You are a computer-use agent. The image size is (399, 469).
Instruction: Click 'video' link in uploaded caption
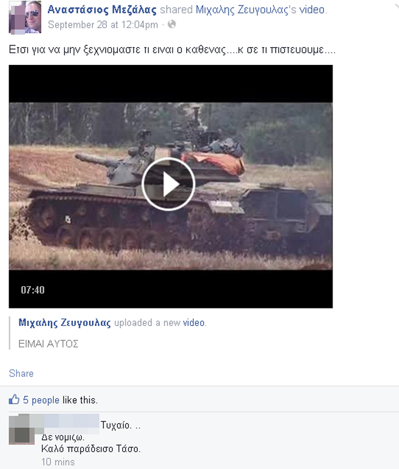click(x=193, y=323)
